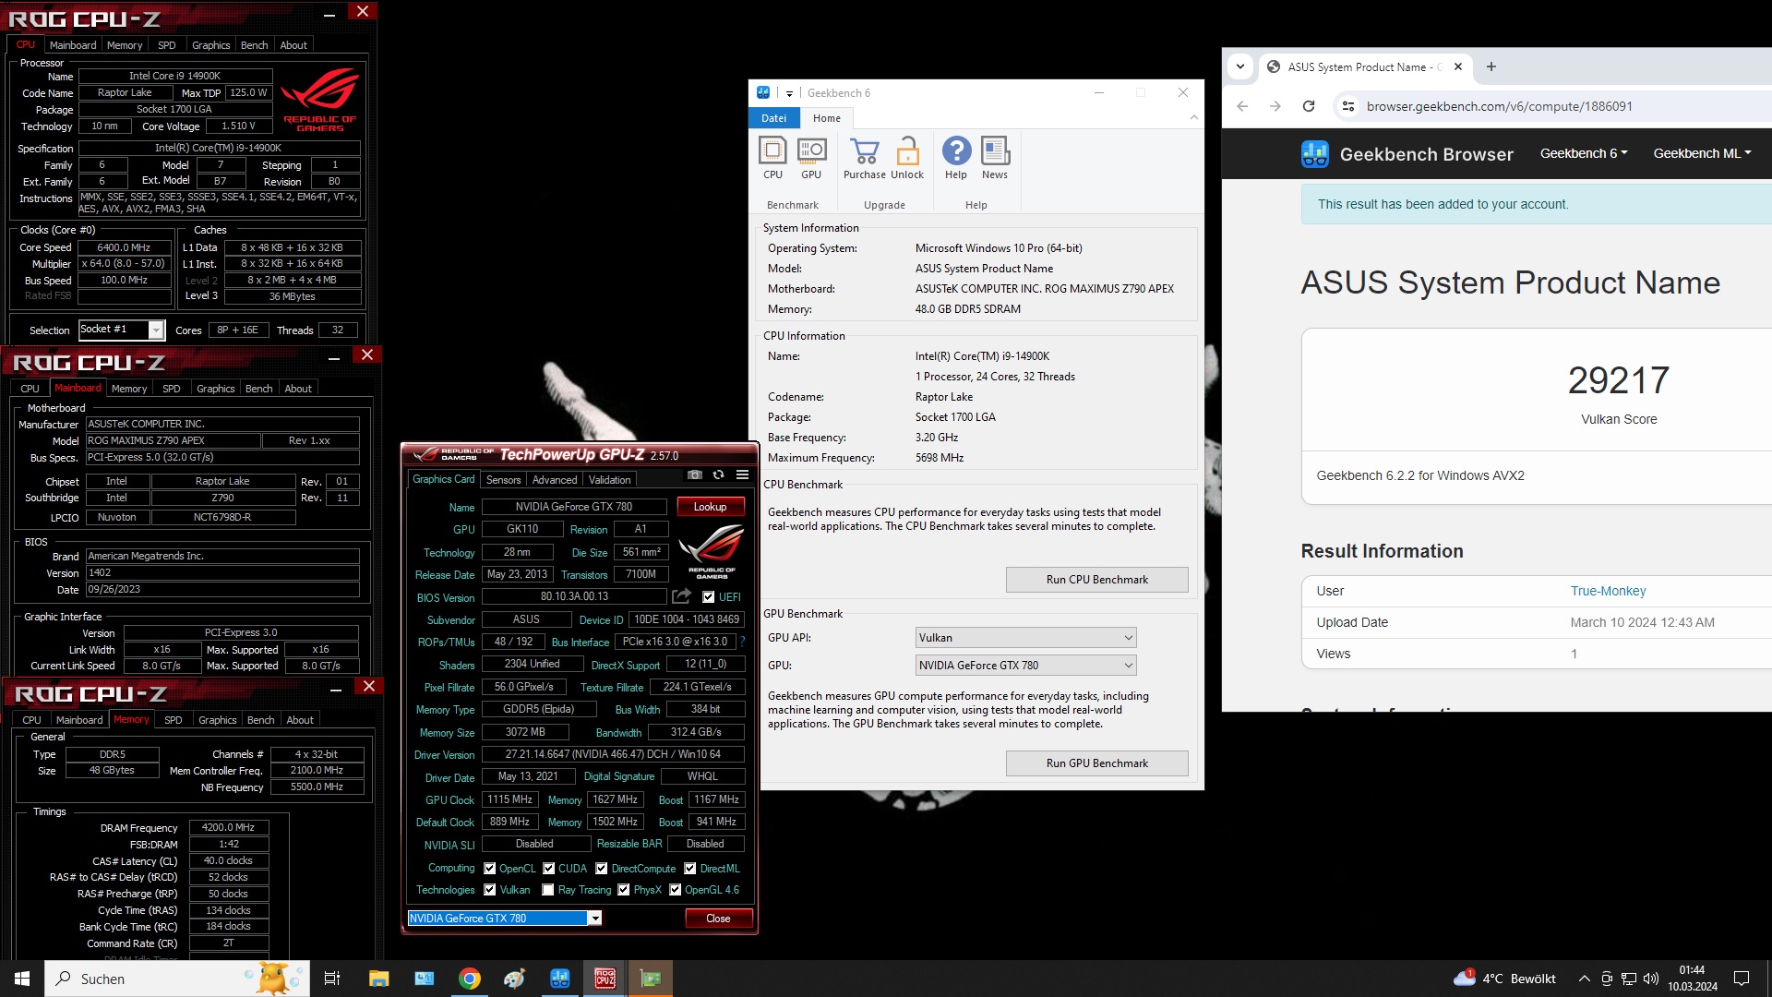Collapse the Geekbench ribbon with chevron
Viewport: 1772px width, 997px height.
(1193, 118)
